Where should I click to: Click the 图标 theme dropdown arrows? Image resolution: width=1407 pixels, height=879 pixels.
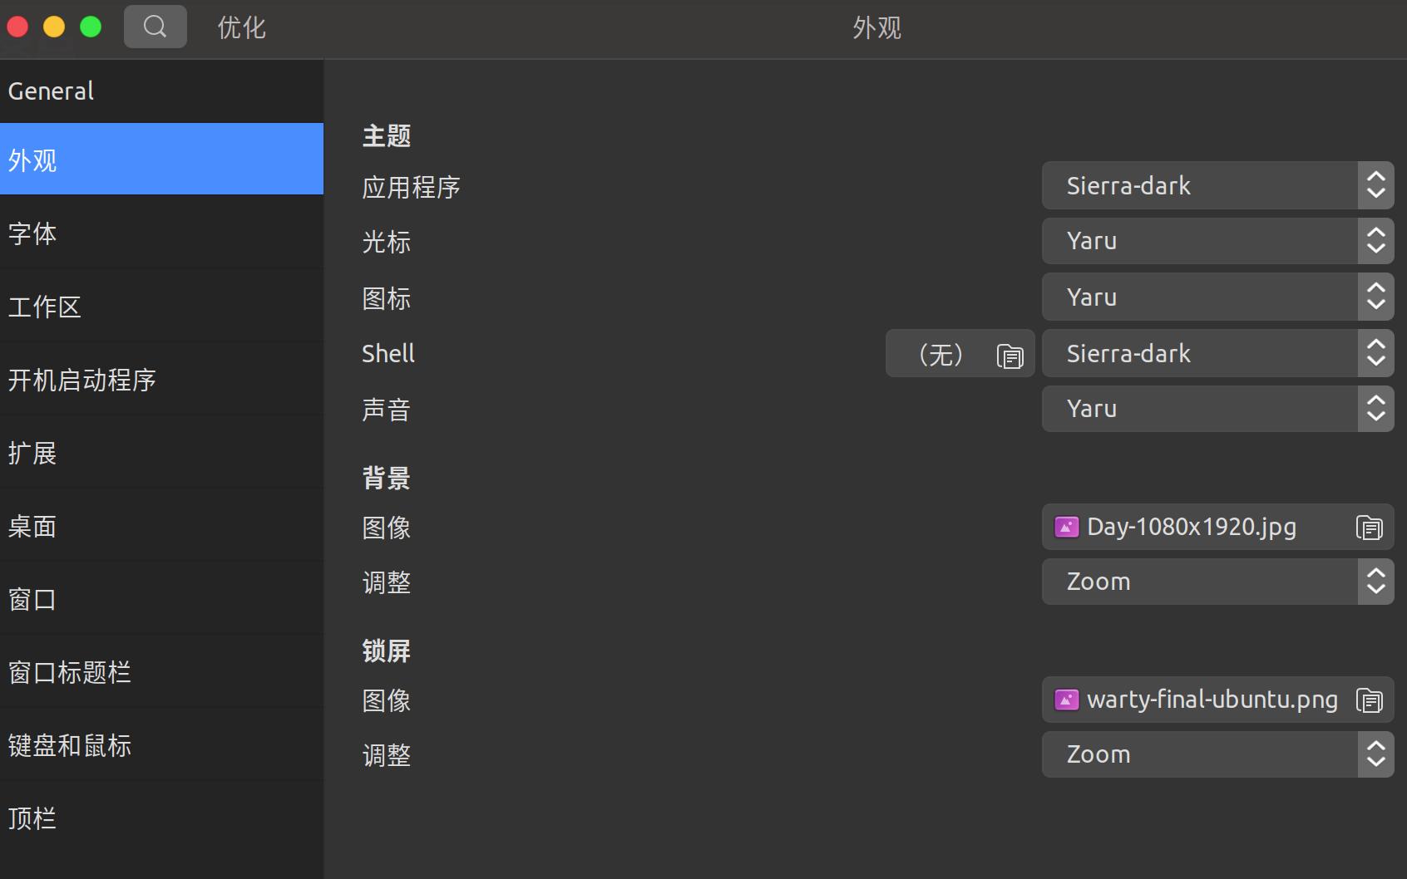(1376, 297)
